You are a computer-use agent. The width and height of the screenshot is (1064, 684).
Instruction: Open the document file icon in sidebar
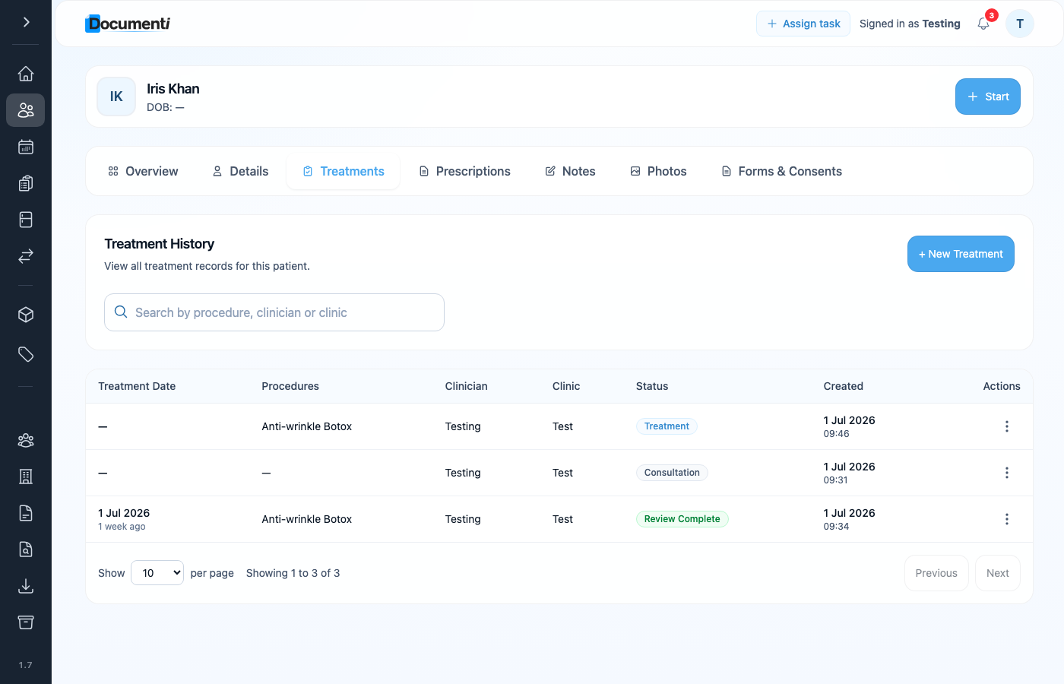point(26,513)
